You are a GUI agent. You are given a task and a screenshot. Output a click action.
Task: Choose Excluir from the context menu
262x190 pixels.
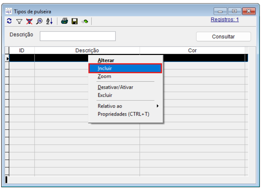point(105,95)
